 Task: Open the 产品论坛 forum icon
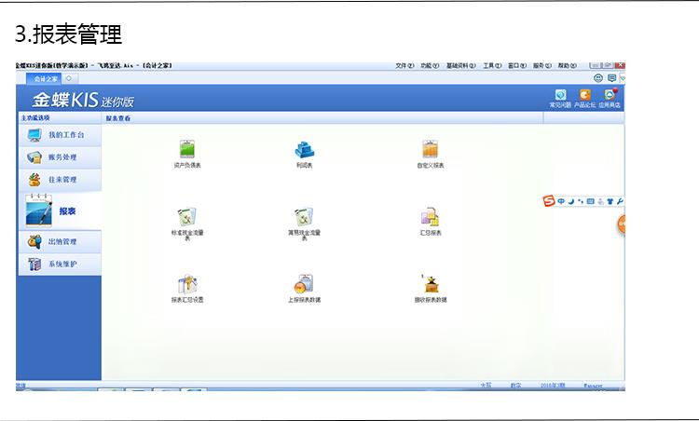585,96
